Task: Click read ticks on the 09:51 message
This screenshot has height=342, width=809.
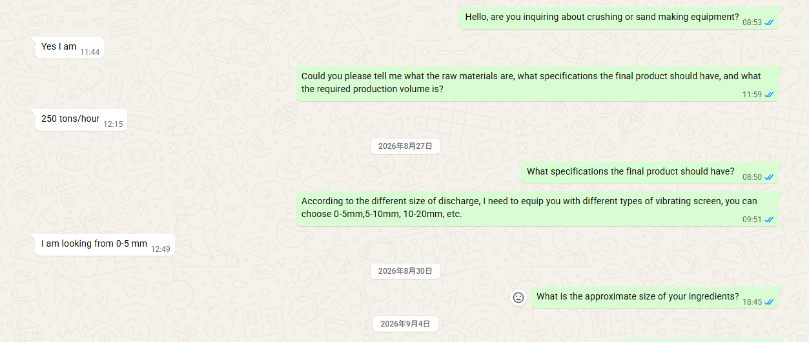Action: 769,220
